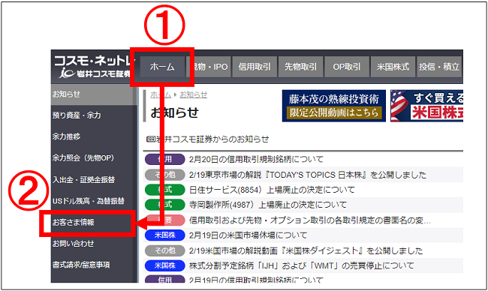The width and height of the screenshot is (488, 291).
Task: Open 書式請求/留意事項 in the sidebar
Action: pyautogui.click(x=94, y=265)
